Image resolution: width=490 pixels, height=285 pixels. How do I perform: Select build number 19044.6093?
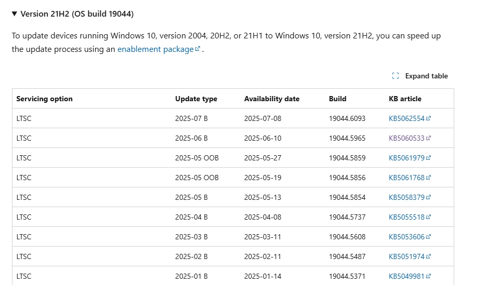(x=347, y=118)
